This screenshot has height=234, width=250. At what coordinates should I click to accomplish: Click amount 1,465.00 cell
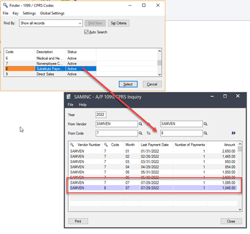[229, 156]
